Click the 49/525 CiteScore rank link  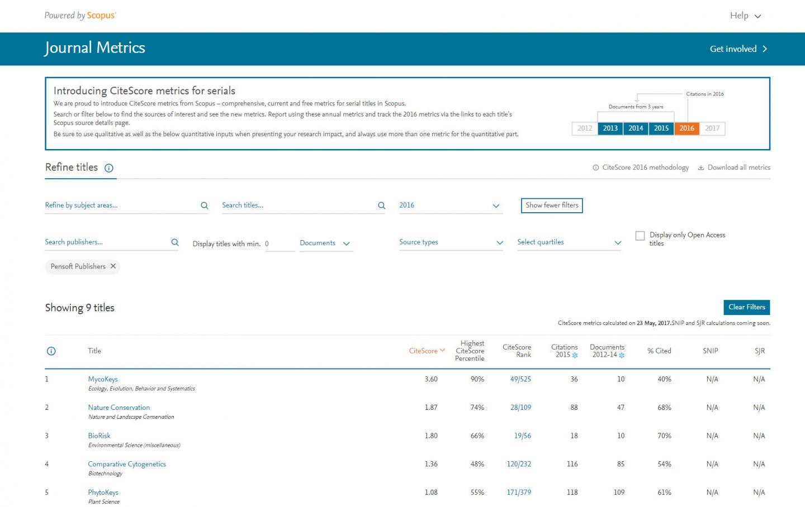pos(520,379)
